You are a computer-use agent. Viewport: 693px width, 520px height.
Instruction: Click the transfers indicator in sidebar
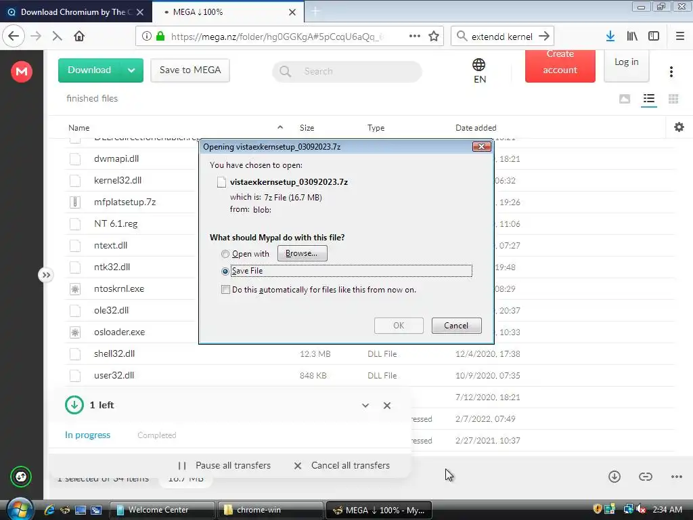(x=21, y=477)
